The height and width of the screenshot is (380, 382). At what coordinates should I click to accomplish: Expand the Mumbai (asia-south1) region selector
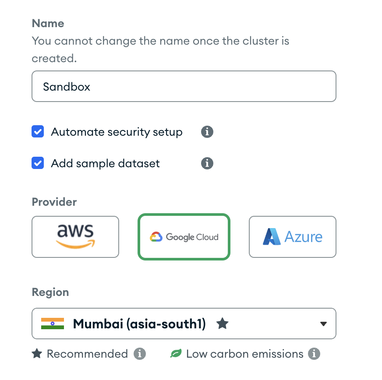[184, 324]
